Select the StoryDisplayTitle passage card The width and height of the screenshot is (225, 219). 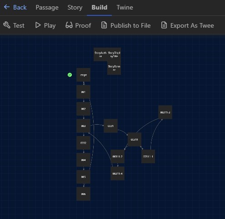[114, 54]
